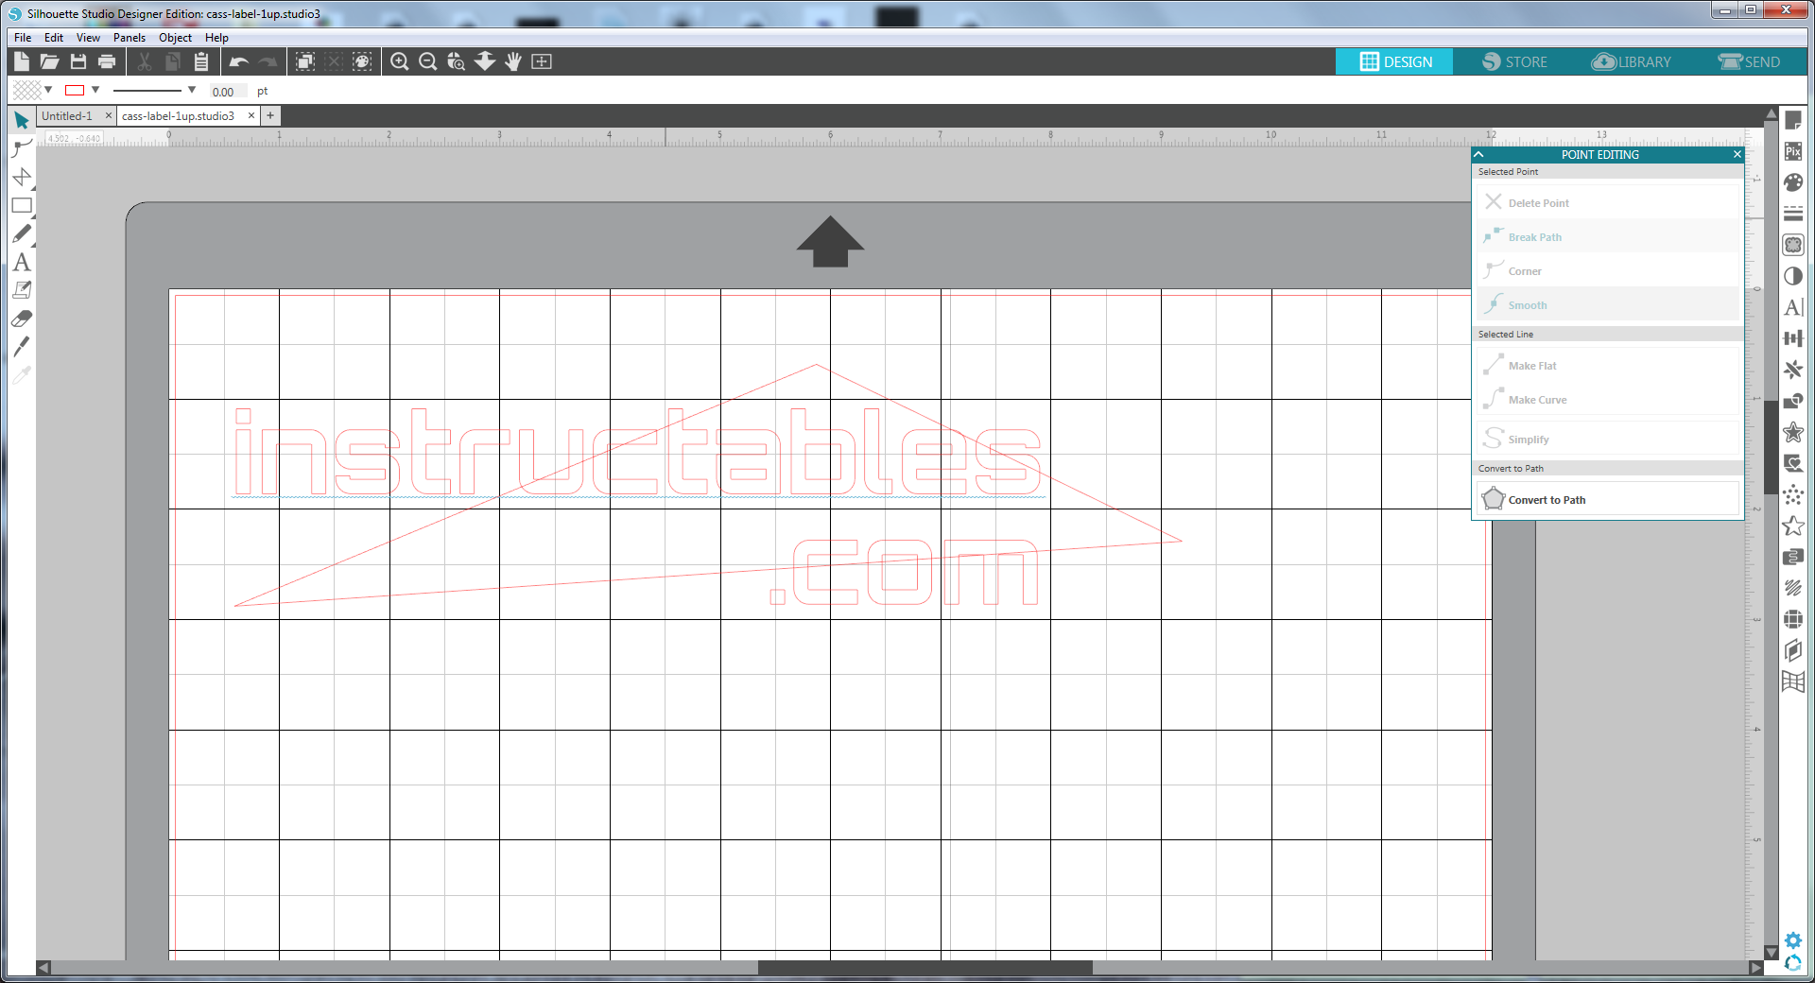Select the Knife tool
The width and height of the screenshot is (1815, 983).
(x=22, y=347)
